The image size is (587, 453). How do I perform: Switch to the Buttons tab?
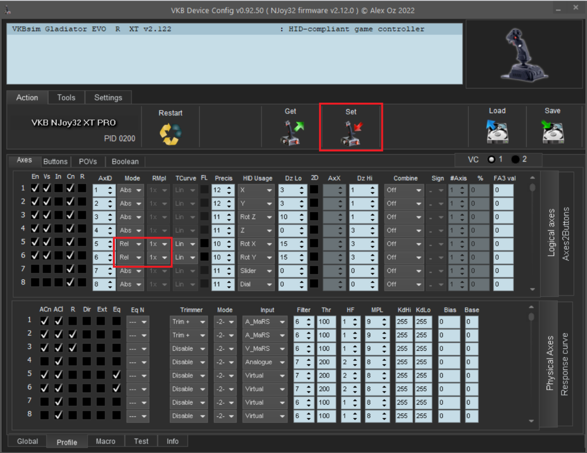55,162
